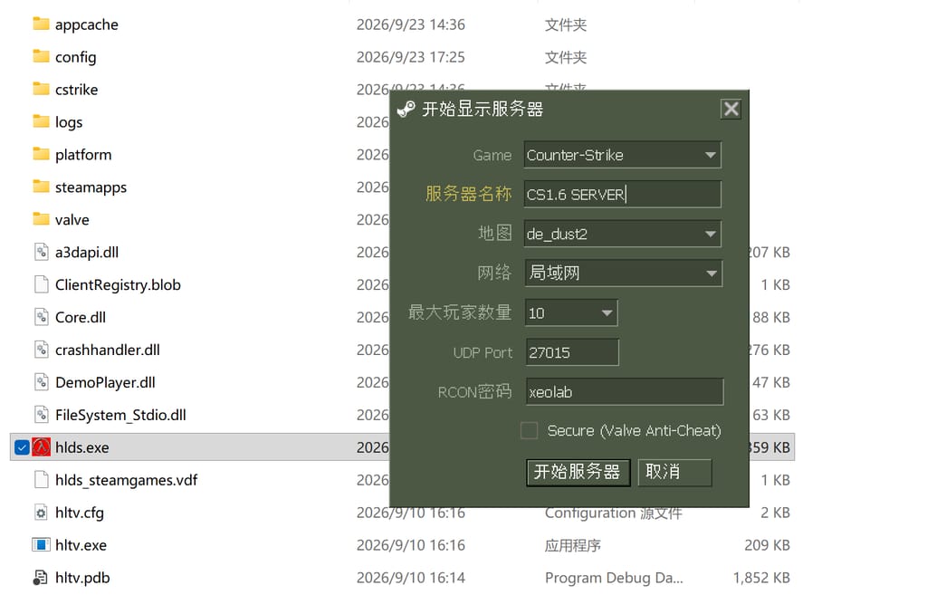Click the 2026/9/10 16:14 date of hltv.pdb
The image size is (927, 595).
[x=411, y=578]
